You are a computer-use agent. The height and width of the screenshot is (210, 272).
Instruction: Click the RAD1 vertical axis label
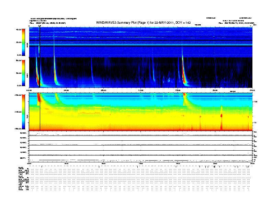pos(27,75)
